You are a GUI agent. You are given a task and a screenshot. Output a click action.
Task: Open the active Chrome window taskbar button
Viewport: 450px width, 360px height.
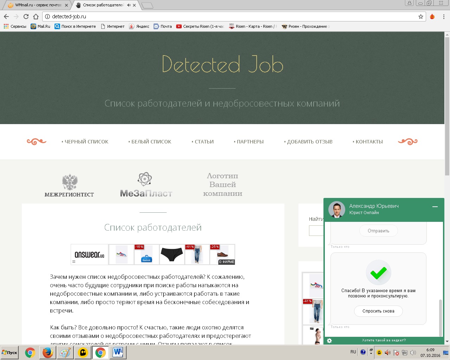(100, 353)
